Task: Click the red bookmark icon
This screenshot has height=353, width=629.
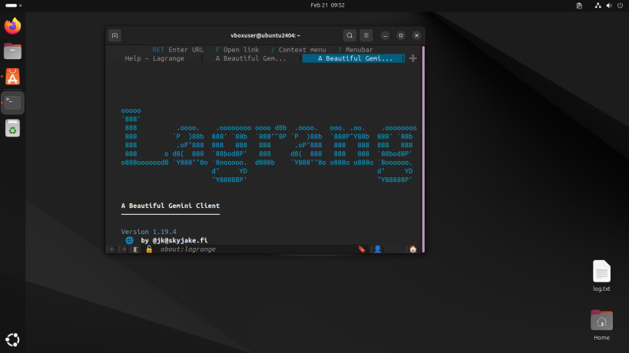Action: tap(362, 249)
